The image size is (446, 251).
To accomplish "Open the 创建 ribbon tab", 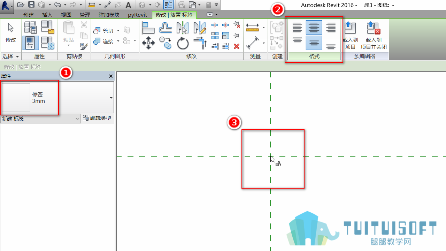I will [29, 15].
